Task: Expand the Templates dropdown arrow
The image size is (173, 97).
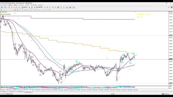Action: coord(75,7)
